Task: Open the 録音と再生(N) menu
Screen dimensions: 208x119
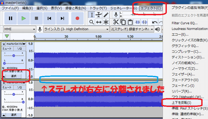Action: (76, 8)
